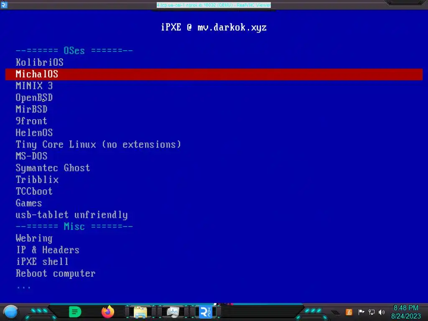The image size is (428, 321).
Task: Click the RealVNC Viewer title bar text
Action: (214, 5)
